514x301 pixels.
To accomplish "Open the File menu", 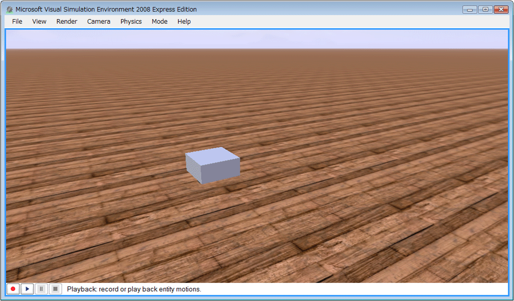I will pyautogui.click(x=17, y=21).
